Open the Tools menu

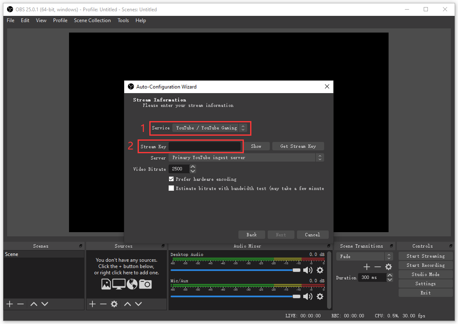click(x=123, y=20)
